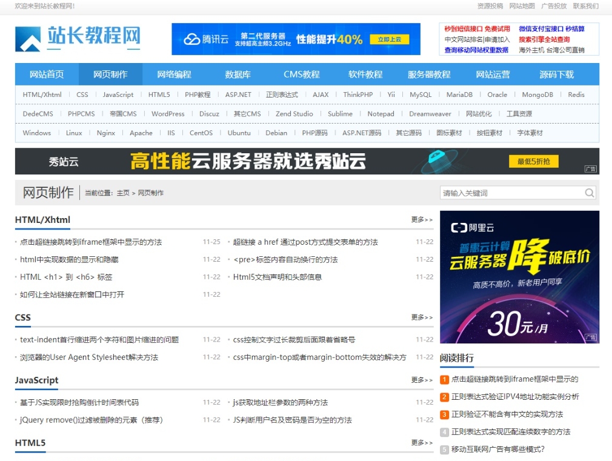Open Dreamweaver subcategory link
The height and width of the screenshot is (461, 612).
tap(430, 114)
